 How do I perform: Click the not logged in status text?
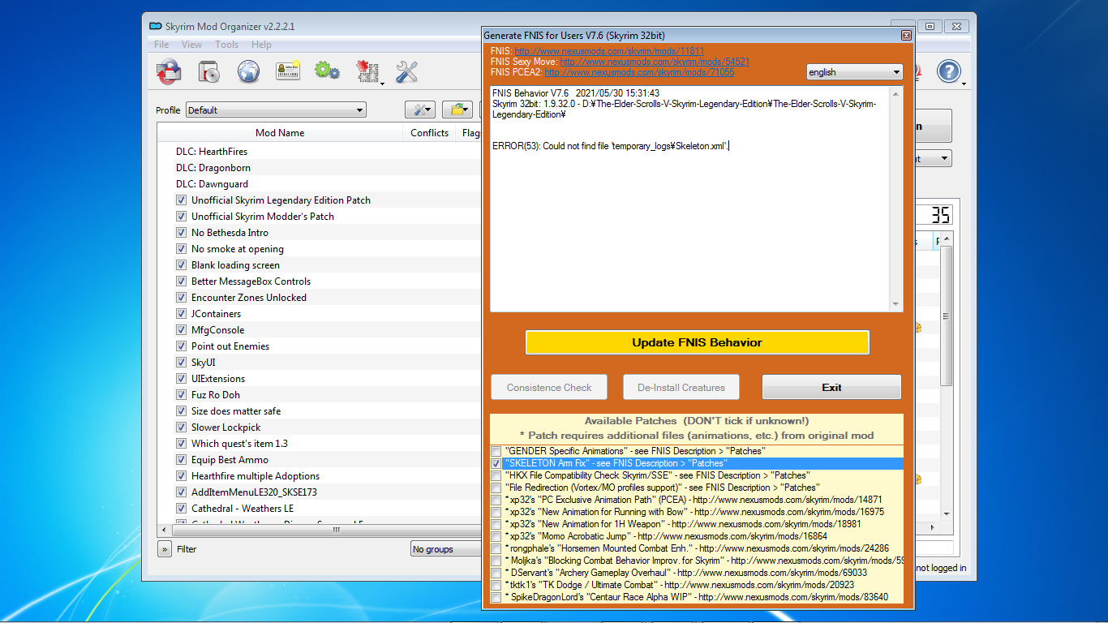[x=942, y=568]
